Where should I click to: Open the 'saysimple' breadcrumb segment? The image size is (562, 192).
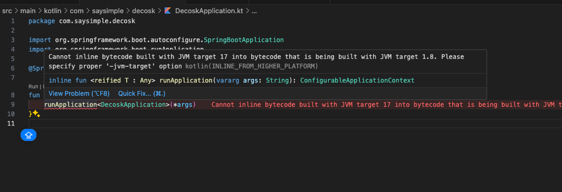(107, 11)
